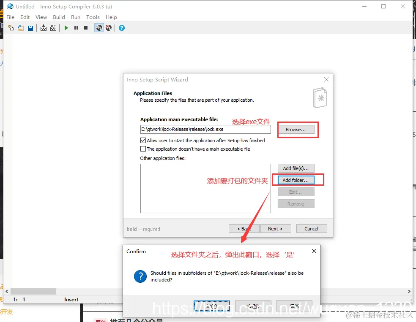Open the File menu
The image size is (416, 322).
[10, 17]
